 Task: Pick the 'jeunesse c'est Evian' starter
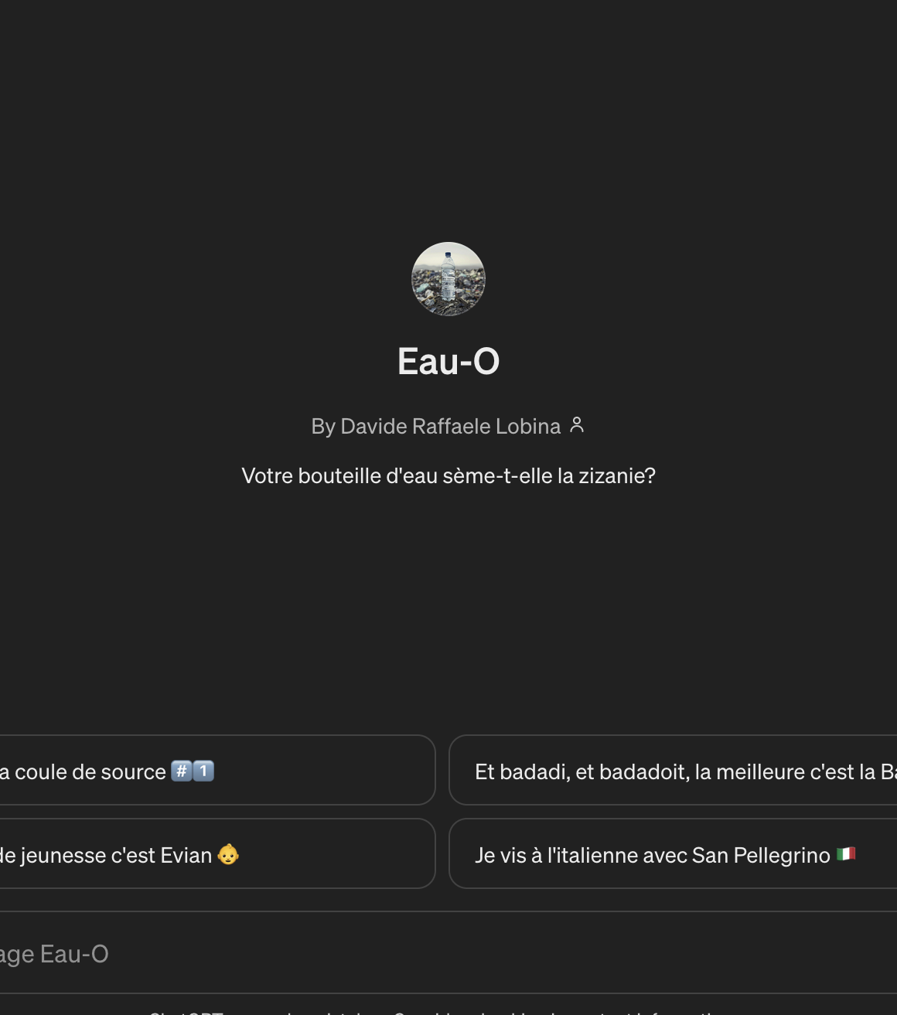pos(217,853)
